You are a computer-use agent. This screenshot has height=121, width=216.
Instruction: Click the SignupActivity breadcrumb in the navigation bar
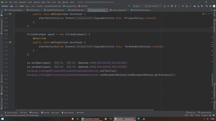pos(70,6)
